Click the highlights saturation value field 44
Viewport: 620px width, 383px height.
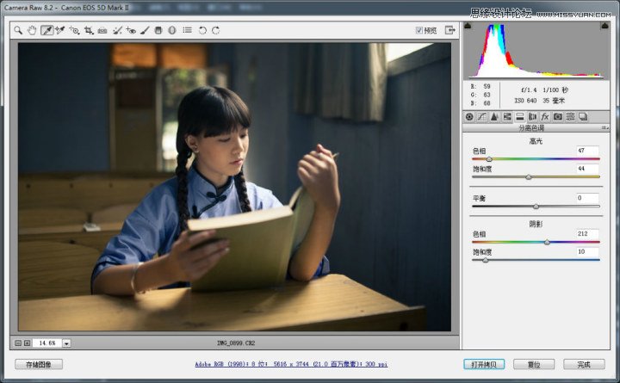[587, 169]
